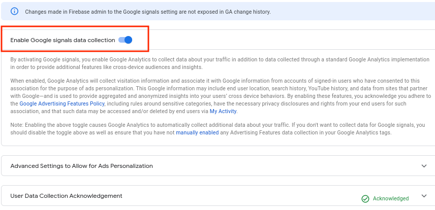This screenshot has height=210, width=435.
Task: Click empty space in the blue info banner
Action: 356,11
